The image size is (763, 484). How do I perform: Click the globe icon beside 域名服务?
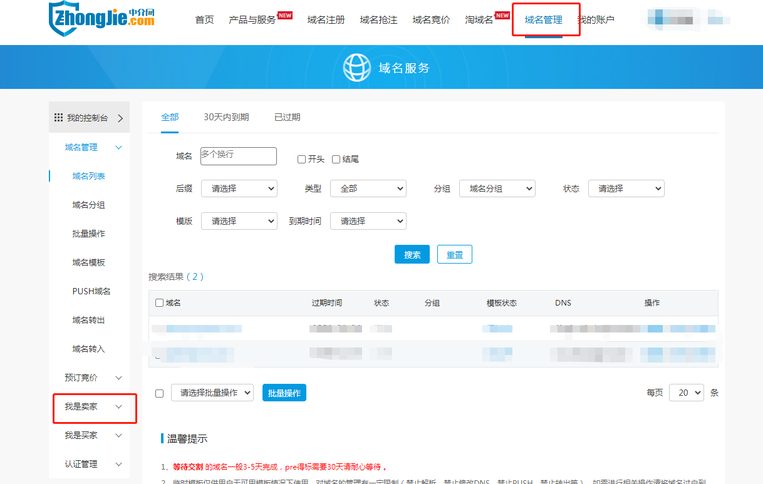357,68
